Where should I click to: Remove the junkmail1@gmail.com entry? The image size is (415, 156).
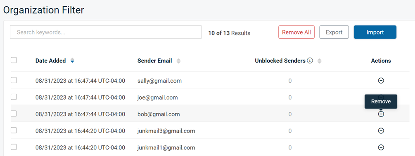(x=381, y=147)
